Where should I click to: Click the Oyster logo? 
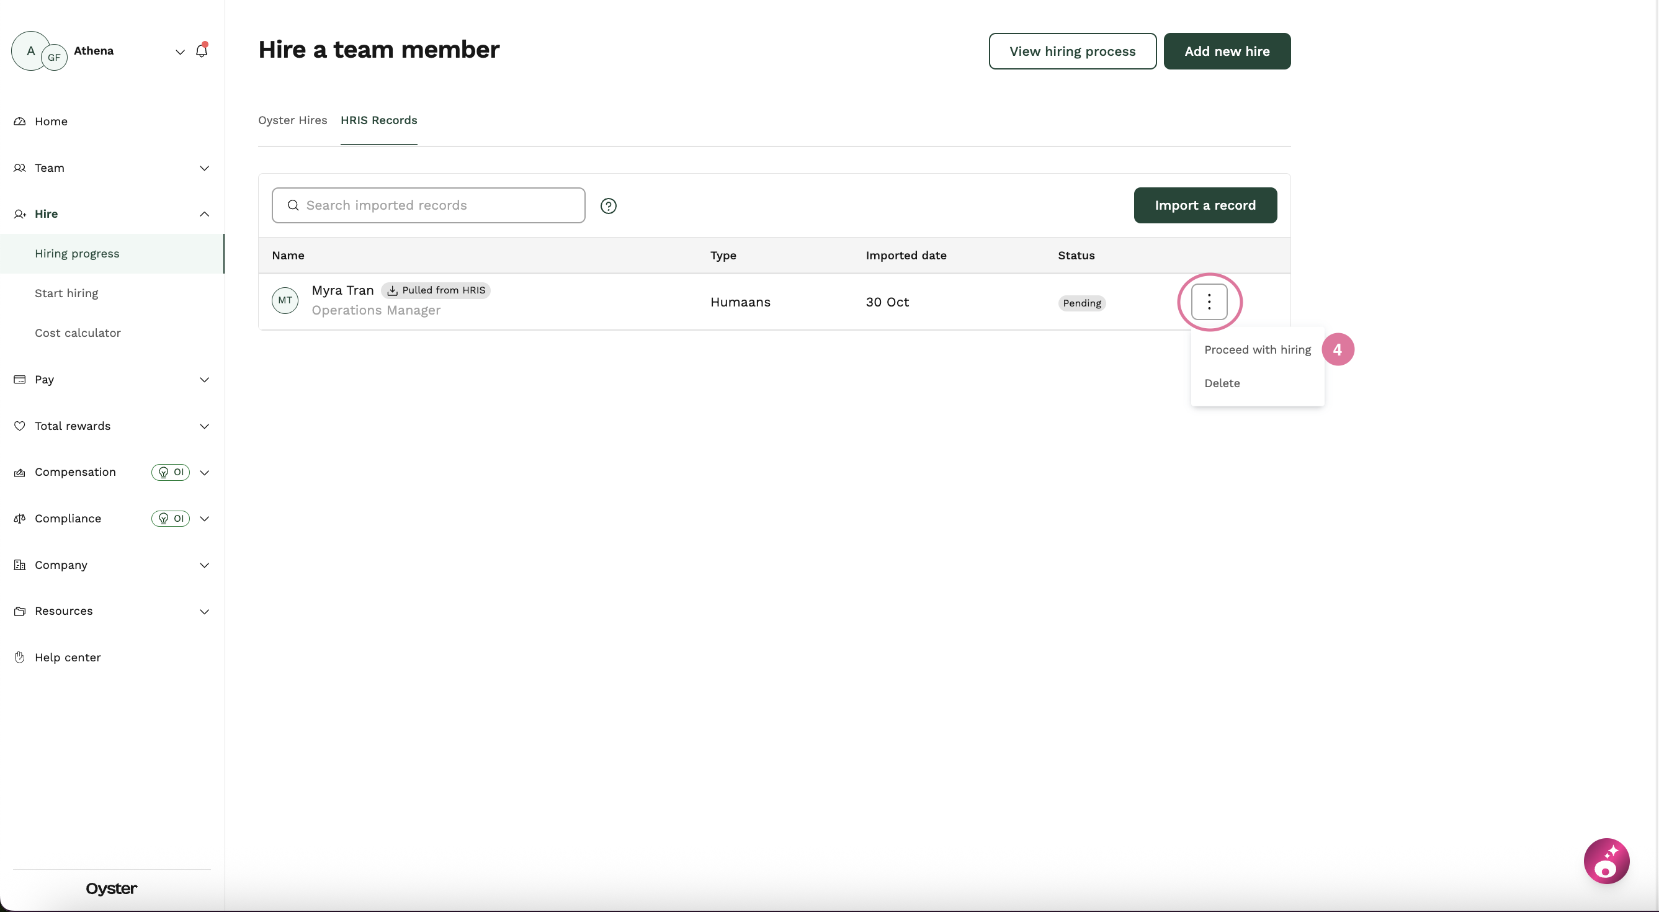[112, 889]
